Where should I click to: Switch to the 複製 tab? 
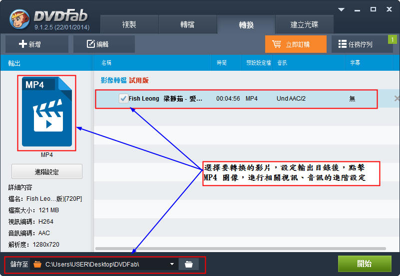click(x=129, y=24)
